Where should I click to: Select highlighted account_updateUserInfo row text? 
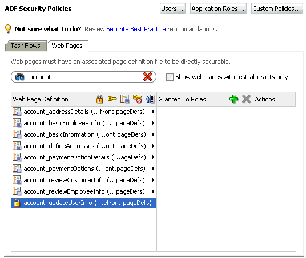pos(87,203)
